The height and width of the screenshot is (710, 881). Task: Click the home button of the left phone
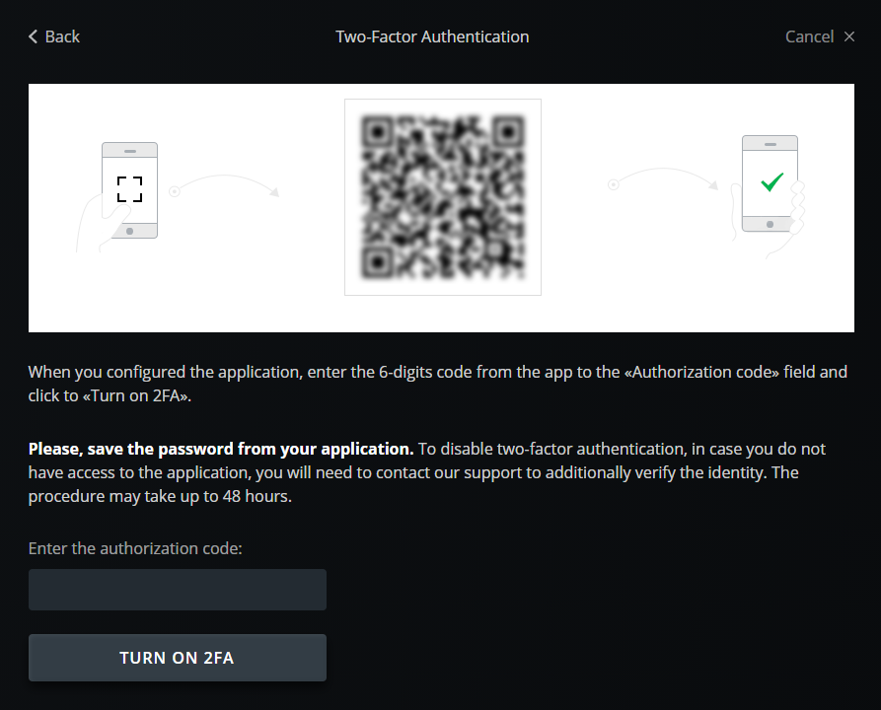point(130,231)
